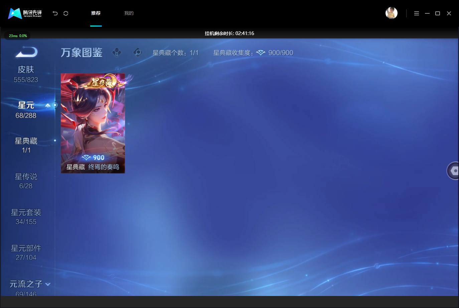
Task: Select the 皮肤 category in sidebar
Action: tap(26, 74)
